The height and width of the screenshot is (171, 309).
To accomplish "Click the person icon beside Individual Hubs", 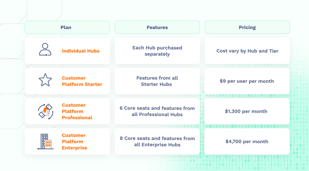I will (x=45, y=50).
